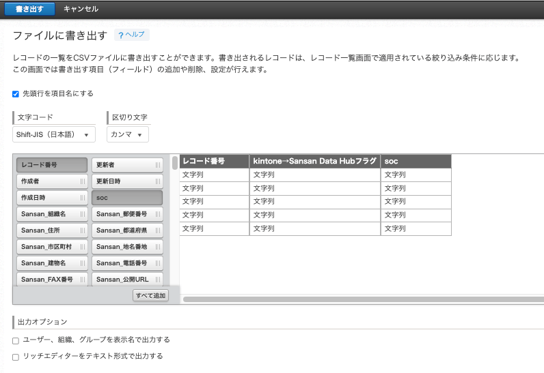Click the レコード番号 column header
Image resolution: width=544 pixels, height=373 pixels.
point(215,161)
